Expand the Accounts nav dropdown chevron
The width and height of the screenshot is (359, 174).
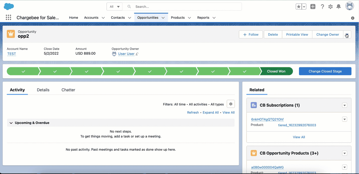[103, 18]
